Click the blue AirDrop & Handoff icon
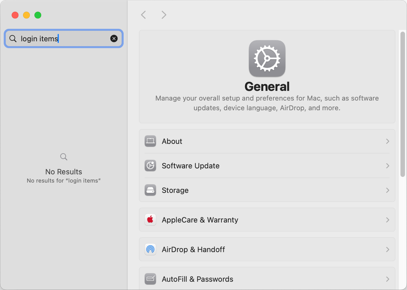The image size is (407, 290). [x=150, y=249]
